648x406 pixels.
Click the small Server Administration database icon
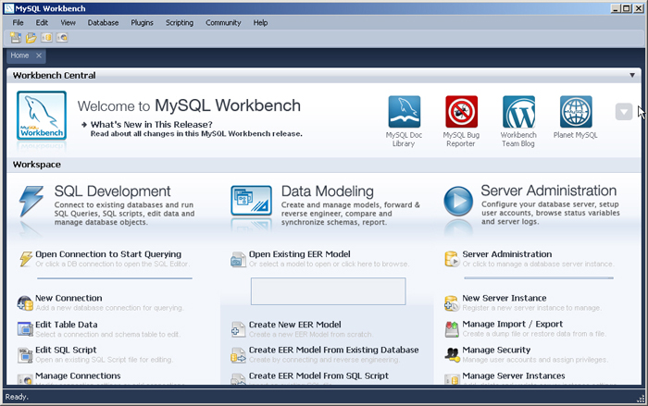[x=452, y=259]
